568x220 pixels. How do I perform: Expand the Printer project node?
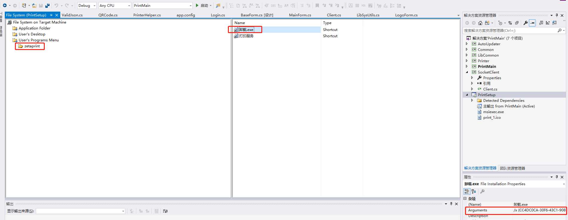tap(467, 61)
